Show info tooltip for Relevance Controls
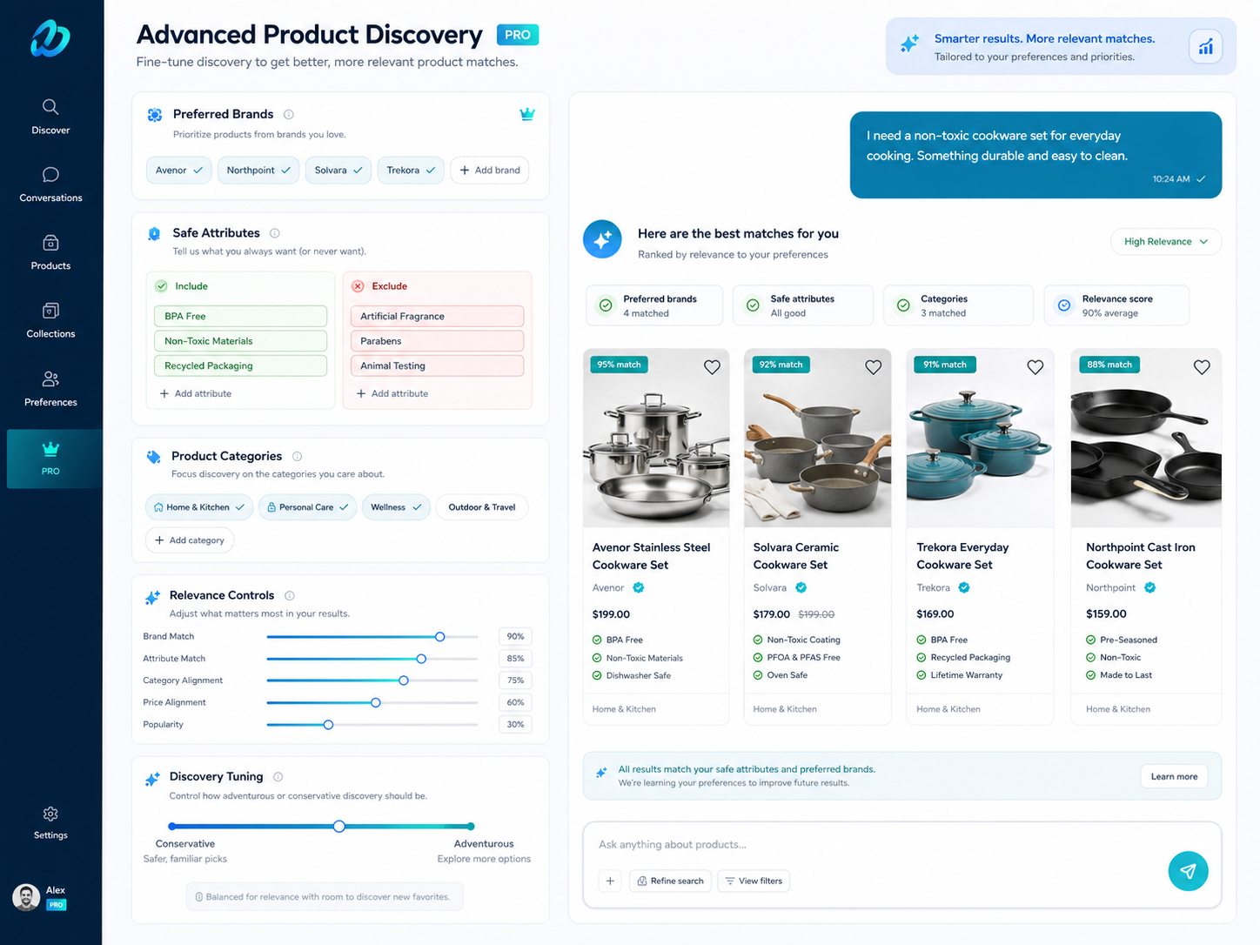This screenshot has height=945, width=1260. point(290,595)
